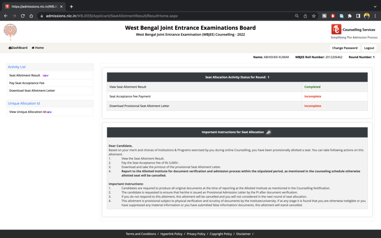
Task: Click the 'Round Number: 1' label
Action: [x=362, y=57]
